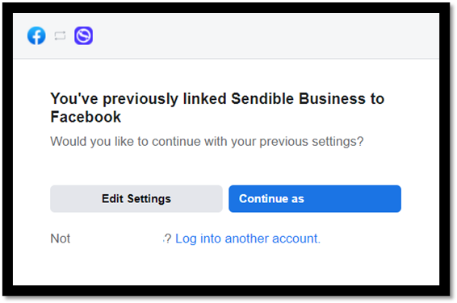
Task: Open the Log into another account link
Action: point(248,239)
